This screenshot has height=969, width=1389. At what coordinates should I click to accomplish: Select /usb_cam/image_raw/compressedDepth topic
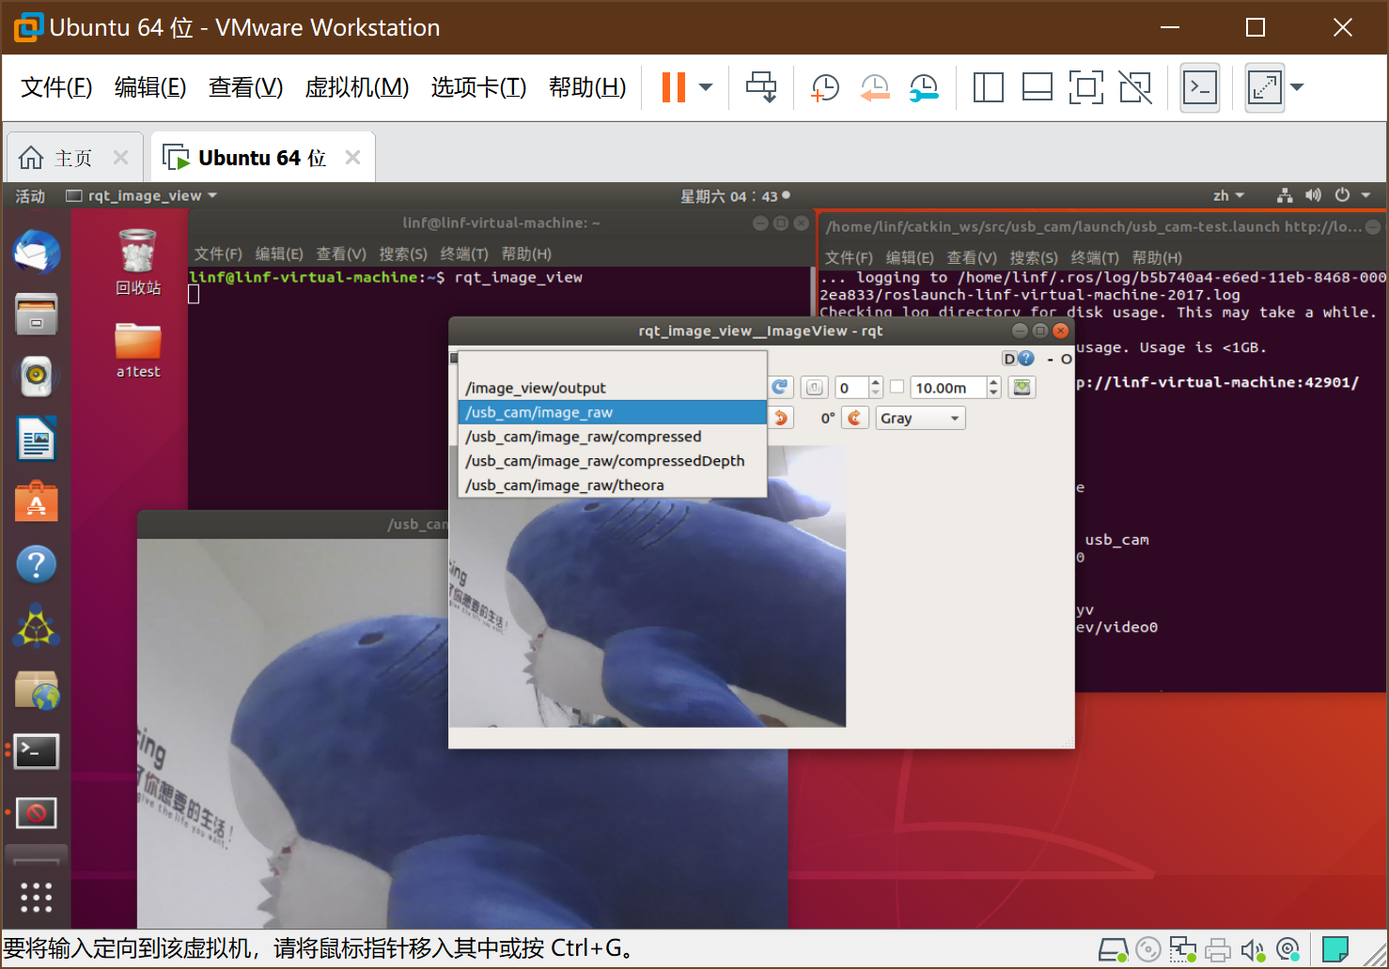point(613,461)
